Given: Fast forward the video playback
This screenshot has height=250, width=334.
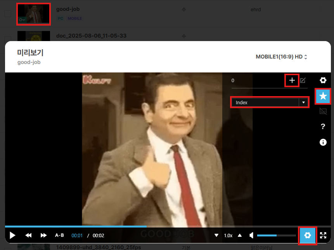Looking at the screenshot, I should click(43, 235).
